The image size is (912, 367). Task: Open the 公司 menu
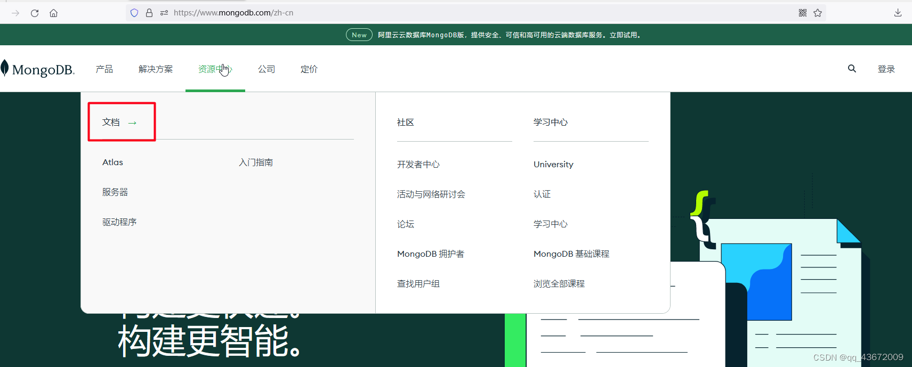coord(267,69)
